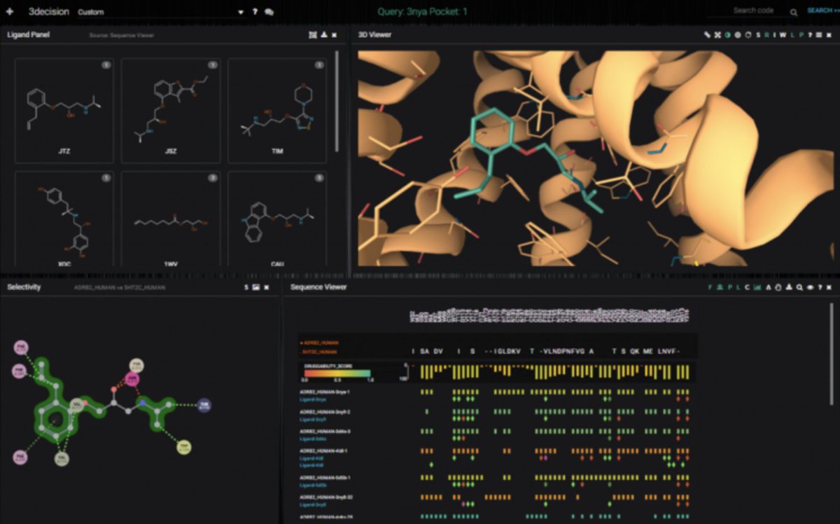Click the circular icon in Sequence Viewer toolbar

(778, 287)
